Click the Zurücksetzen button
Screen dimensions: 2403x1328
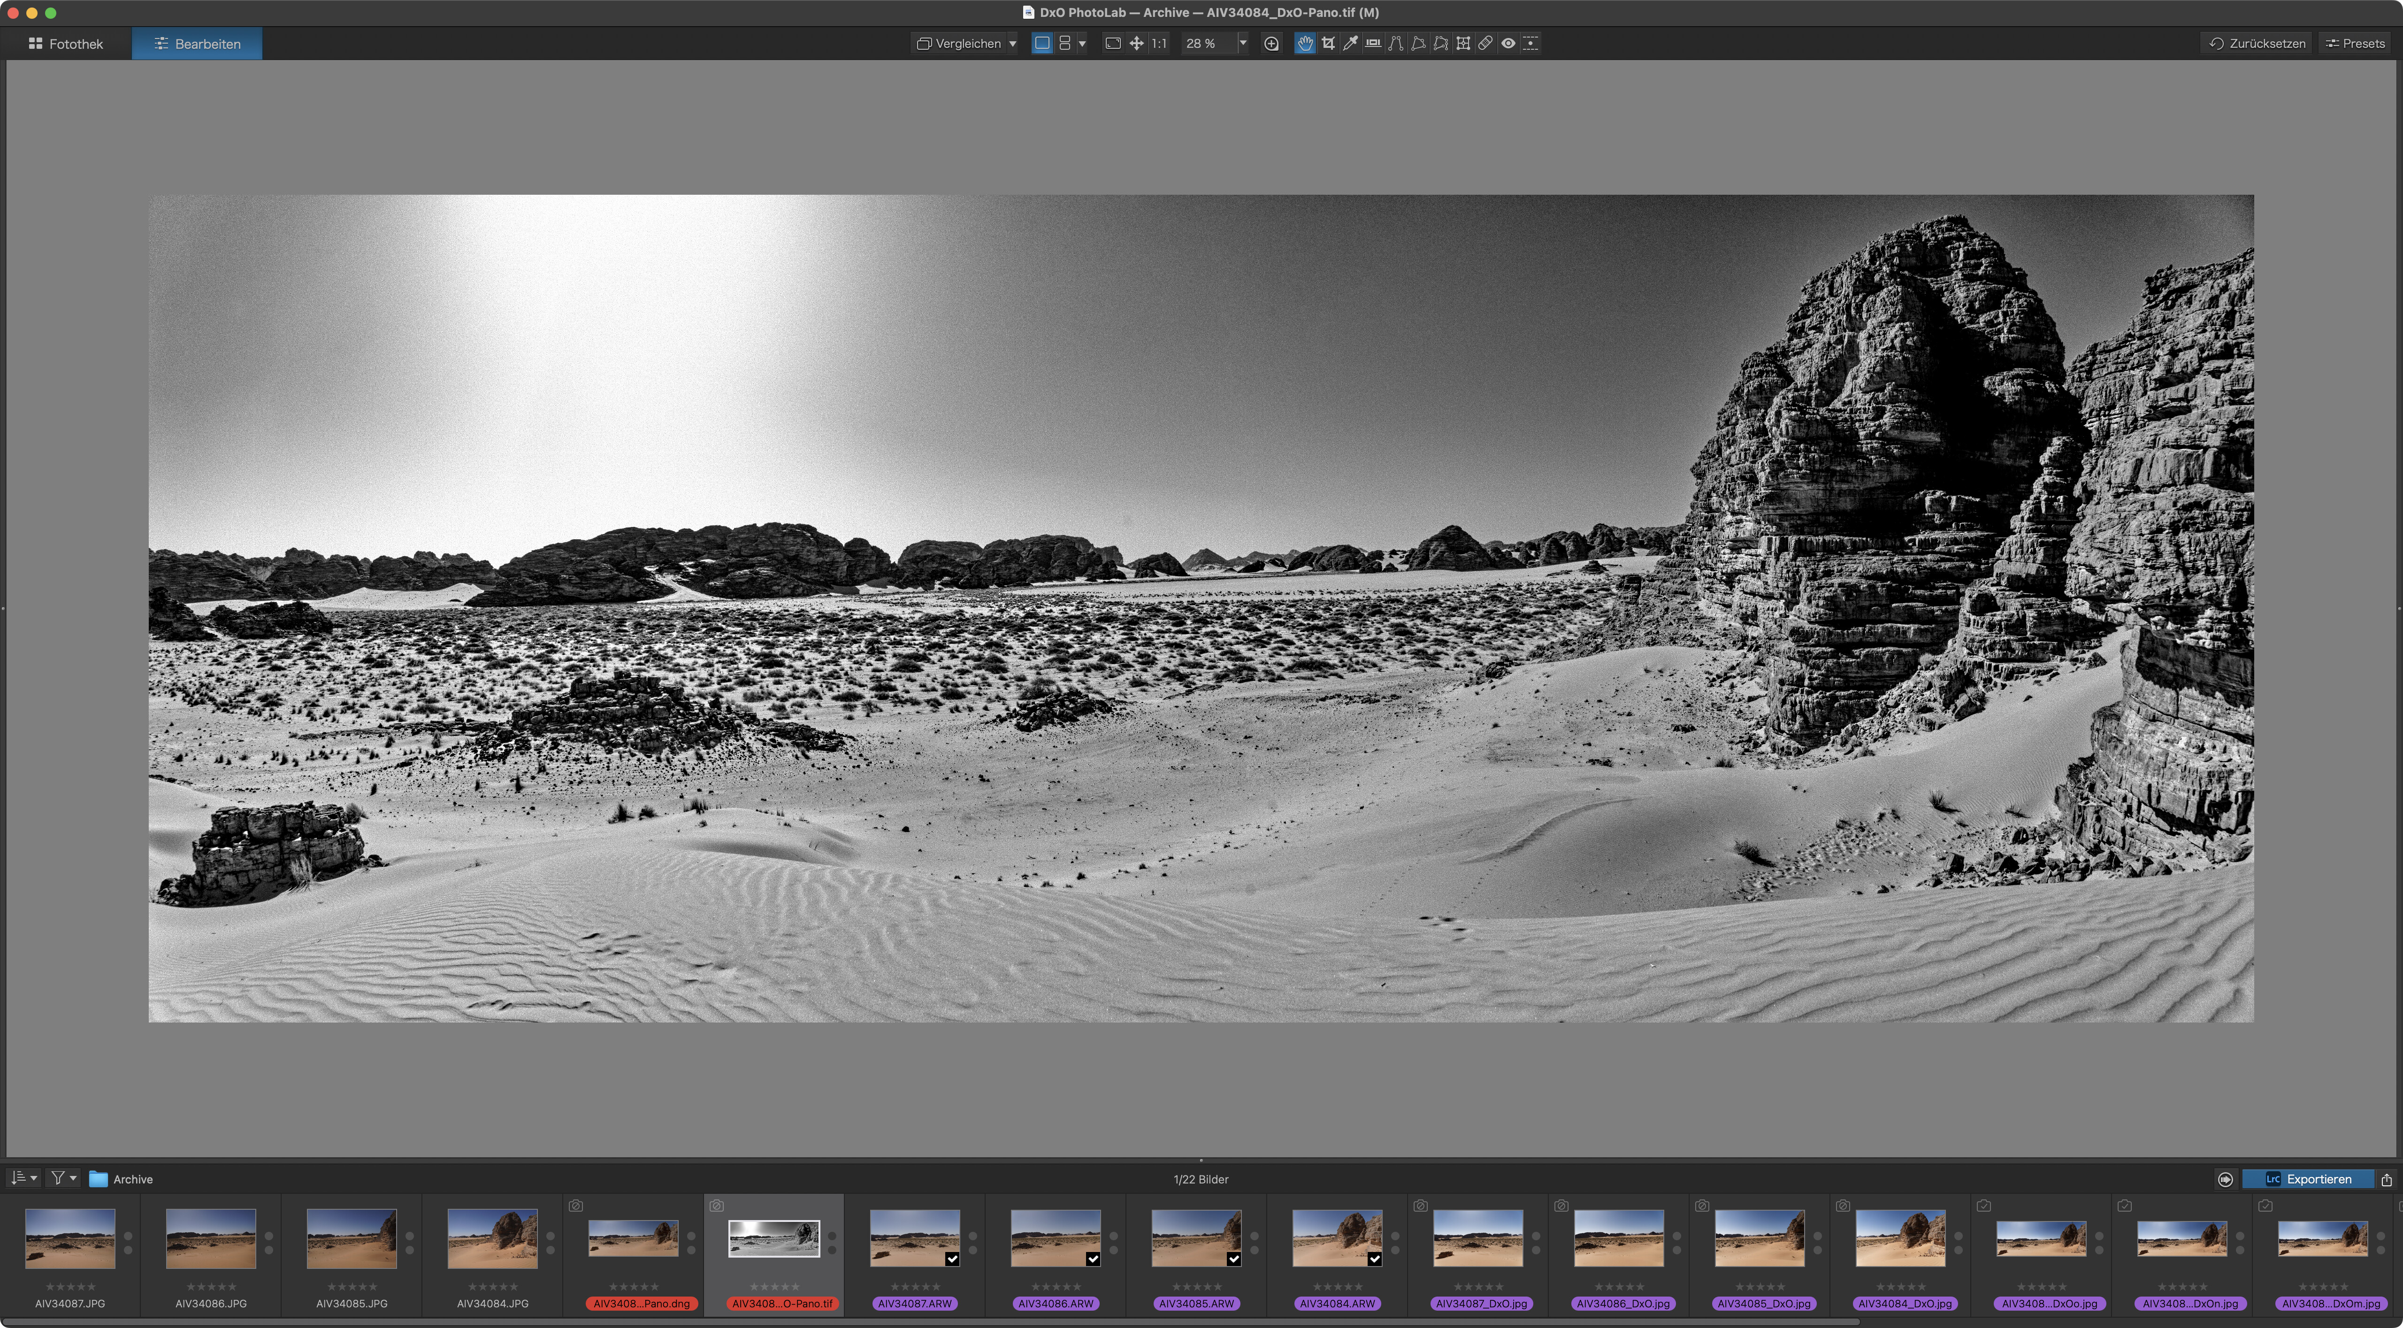pos(2258,43)
